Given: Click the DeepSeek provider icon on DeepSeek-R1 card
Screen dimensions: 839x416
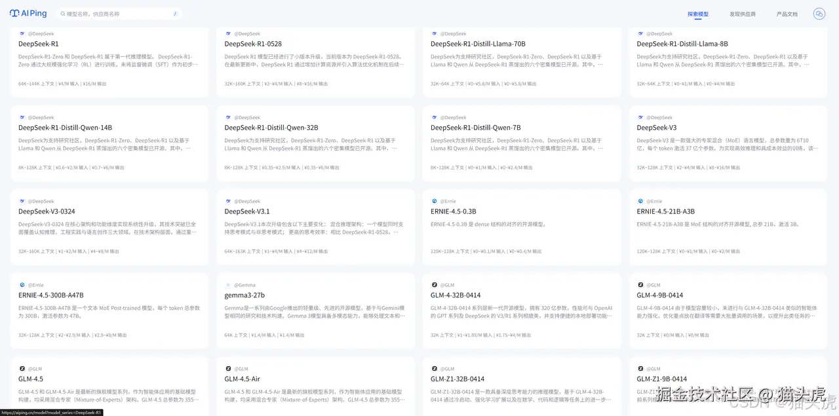Looking at the screenshot, I should (x=21, y=33).
